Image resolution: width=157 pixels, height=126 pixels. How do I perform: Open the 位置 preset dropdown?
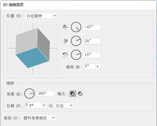point(41,16)
